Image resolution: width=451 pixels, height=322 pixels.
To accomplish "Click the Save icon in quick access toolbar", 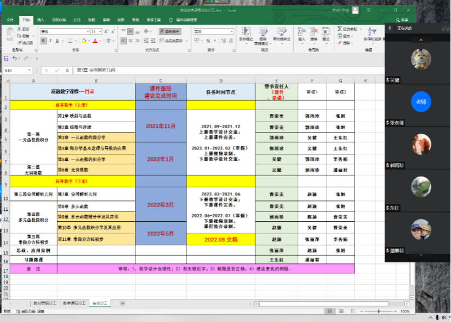I will coord(7,58).
